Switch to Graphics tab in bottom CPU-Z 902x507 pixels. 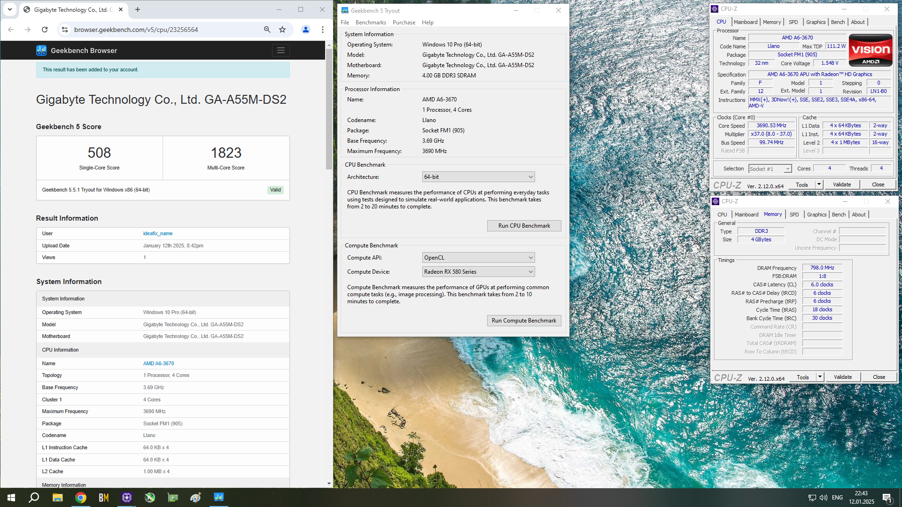click(817, 215)
